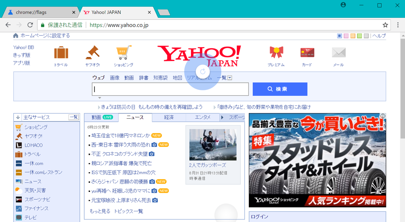Click the スタッドレスタイヤ advertisement banner

[x=318, y=160]
